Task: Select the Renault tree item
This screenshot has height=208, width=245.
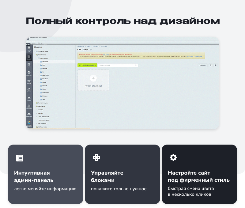Action: [44, 86]
